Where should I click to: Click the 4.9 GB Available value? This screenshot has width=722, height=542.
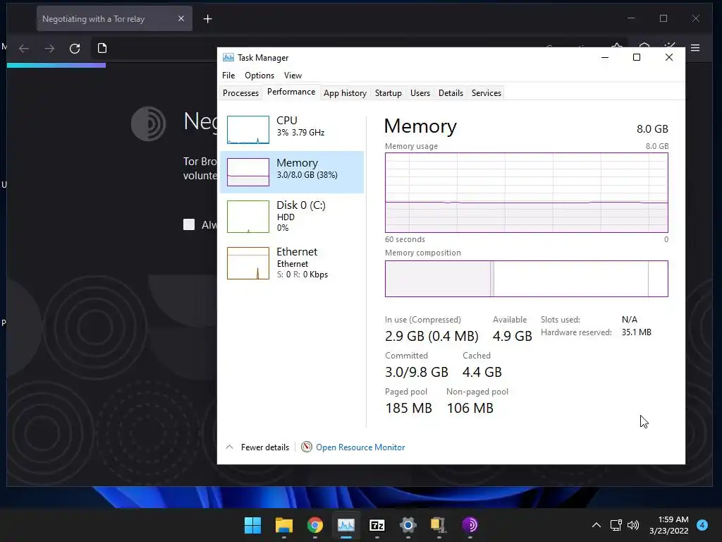click(512, 336)
